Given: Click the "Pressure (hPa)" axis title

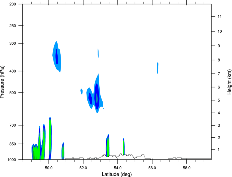Looking at the screenshot, I should (2, 82).
